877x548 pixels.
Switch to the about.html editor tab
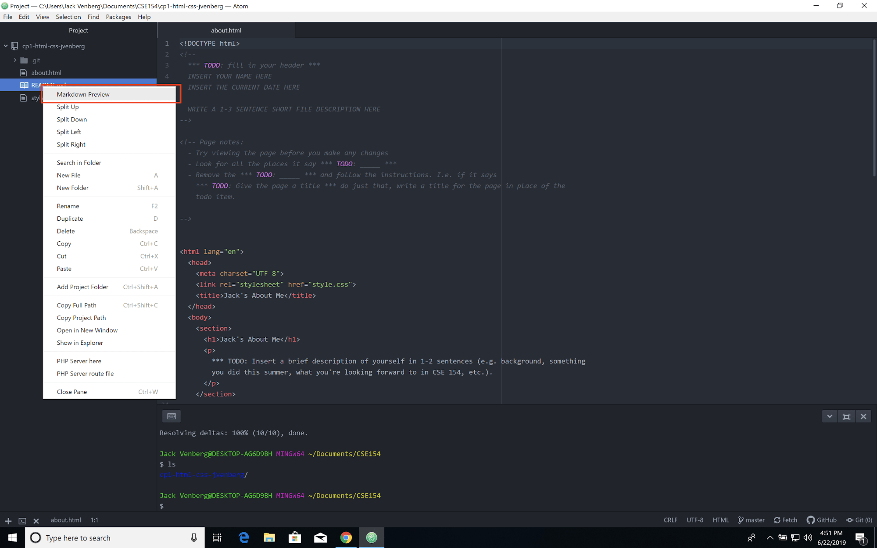coord(226,30)
